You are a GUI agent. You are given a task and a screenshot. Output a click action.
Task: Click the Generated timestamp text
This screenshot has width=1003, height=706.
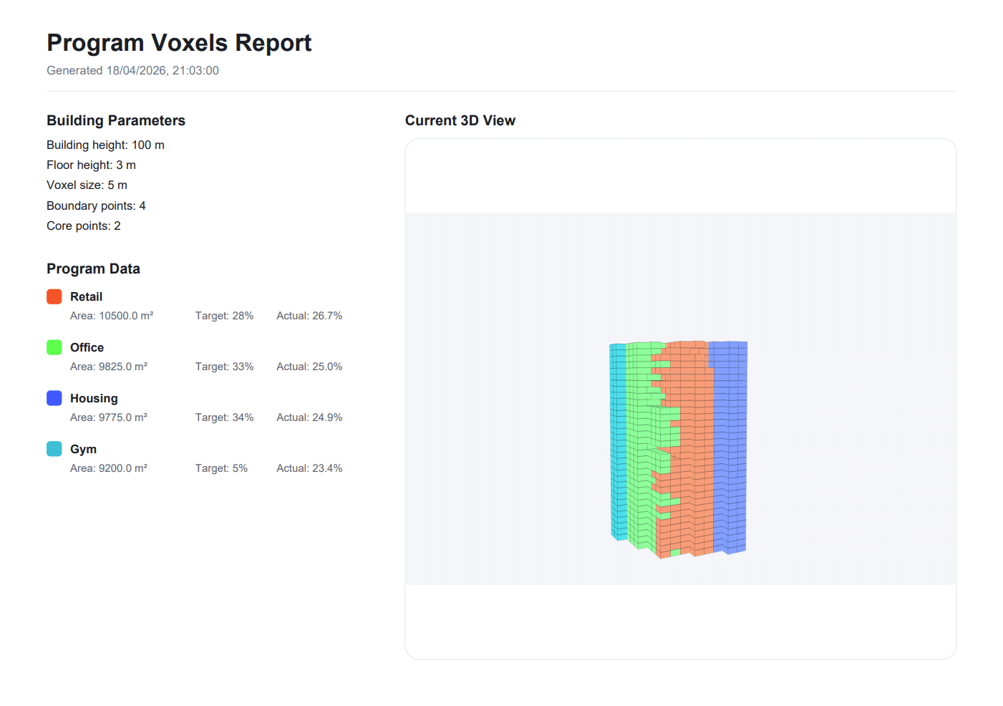[132, 70]
